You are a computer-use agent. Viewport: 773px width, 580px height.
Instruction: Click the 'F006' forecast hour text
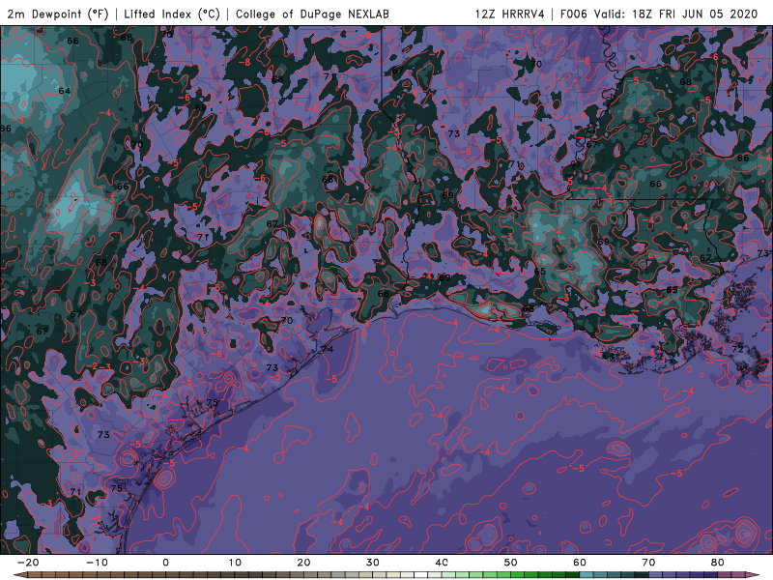(x=573, y=14)
